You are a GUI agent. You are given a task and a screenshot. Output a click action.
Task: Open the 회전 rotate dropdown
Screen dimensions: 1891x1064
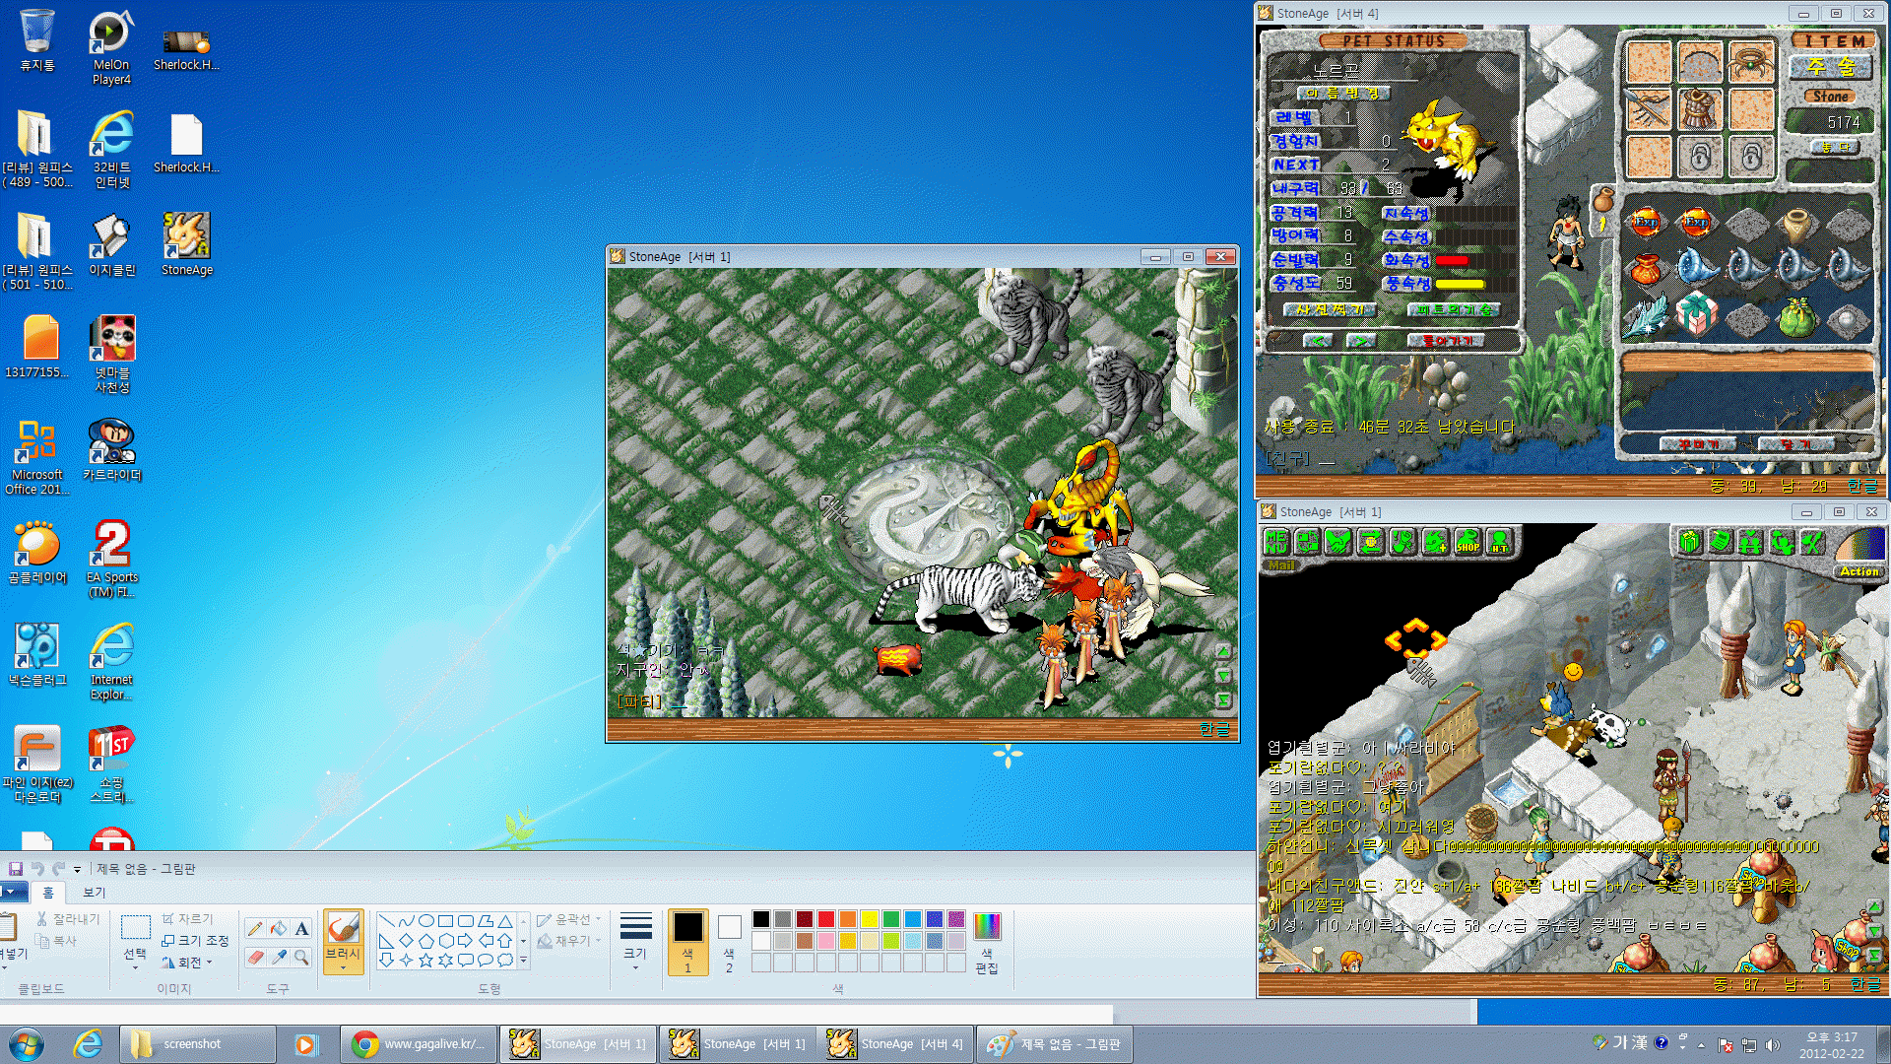(186, 963)
